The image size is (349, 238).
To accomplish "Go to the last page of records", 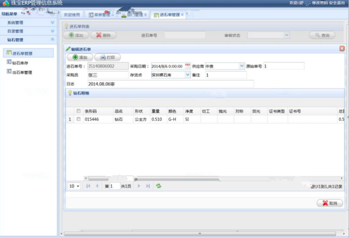I will pos(148,186).
